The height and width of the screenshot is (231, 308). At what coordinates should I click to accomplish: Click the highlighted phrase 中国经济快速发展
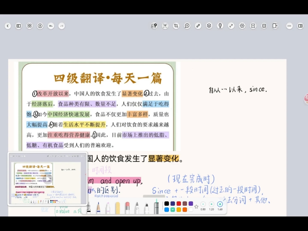click(69, 114)
